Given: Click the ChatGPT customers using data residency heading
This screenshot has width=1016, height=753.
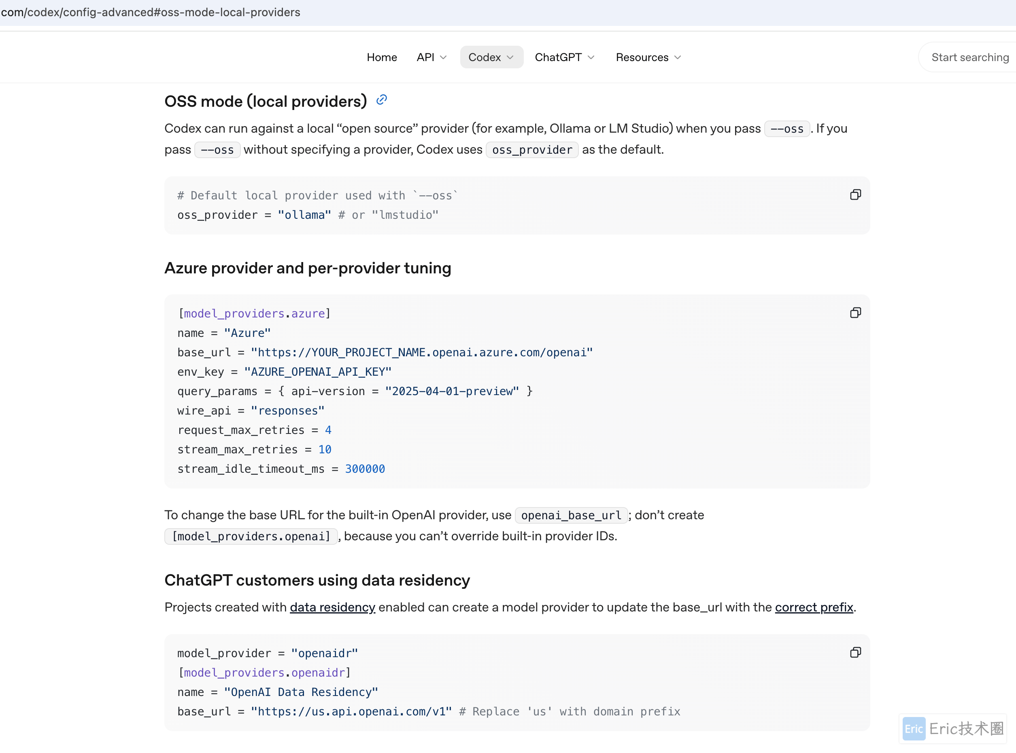Looking at the screenshot, I should [x=317, y=580].
